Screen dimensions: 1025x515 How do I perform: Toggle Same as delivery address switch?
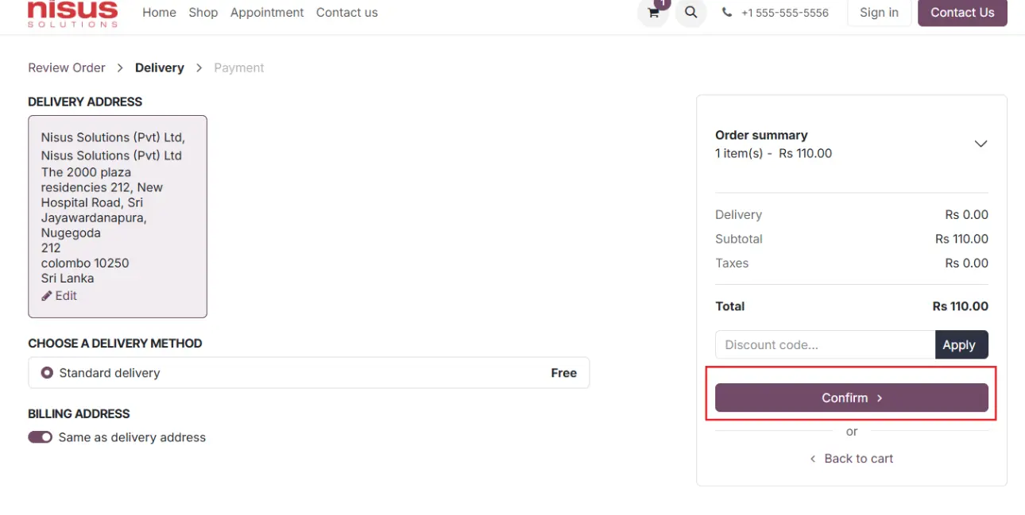[x=40, y=437]
